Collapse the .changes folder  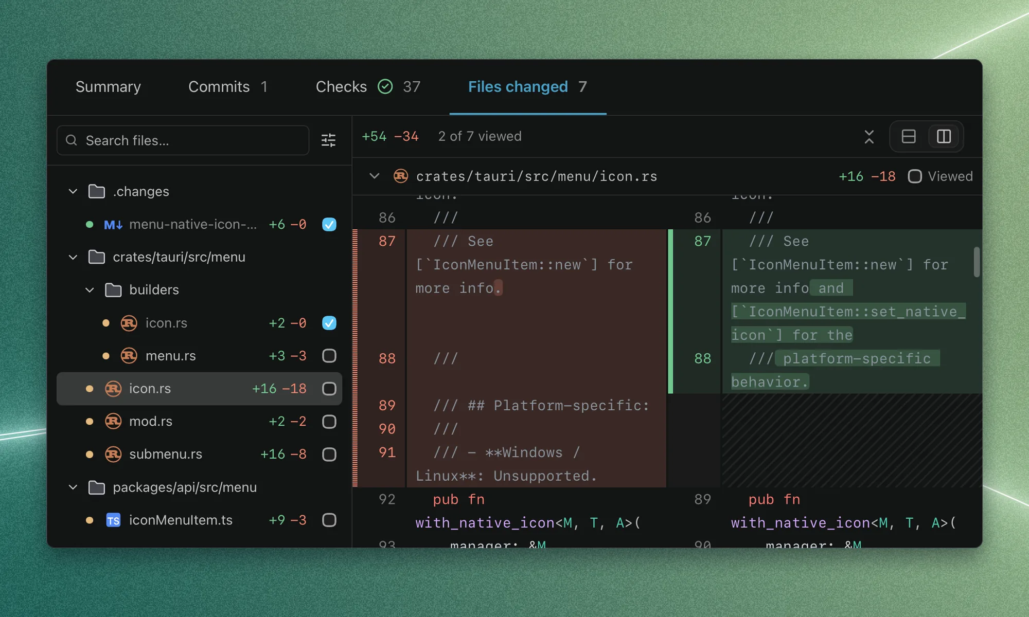click(73, 191)
